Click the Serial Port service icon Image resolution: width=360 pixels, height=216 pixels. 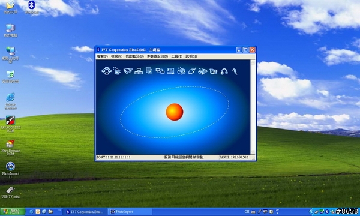coord(128,71)
